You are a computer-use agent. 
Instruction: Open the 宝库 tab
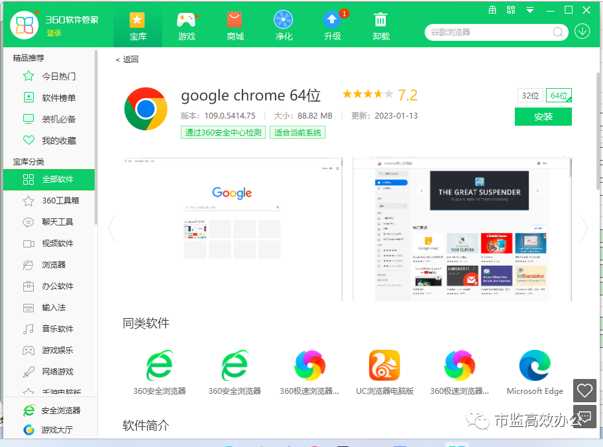pyautogui.click(x=137, y=26)
